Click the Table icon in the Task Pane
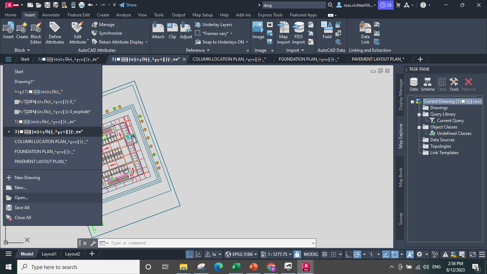Screen dimensions: 487x274 (442, 83)
